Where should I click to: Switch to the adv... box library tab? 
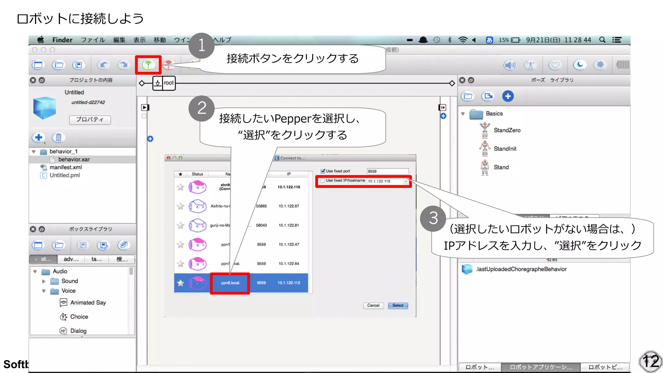pos(71,259)
